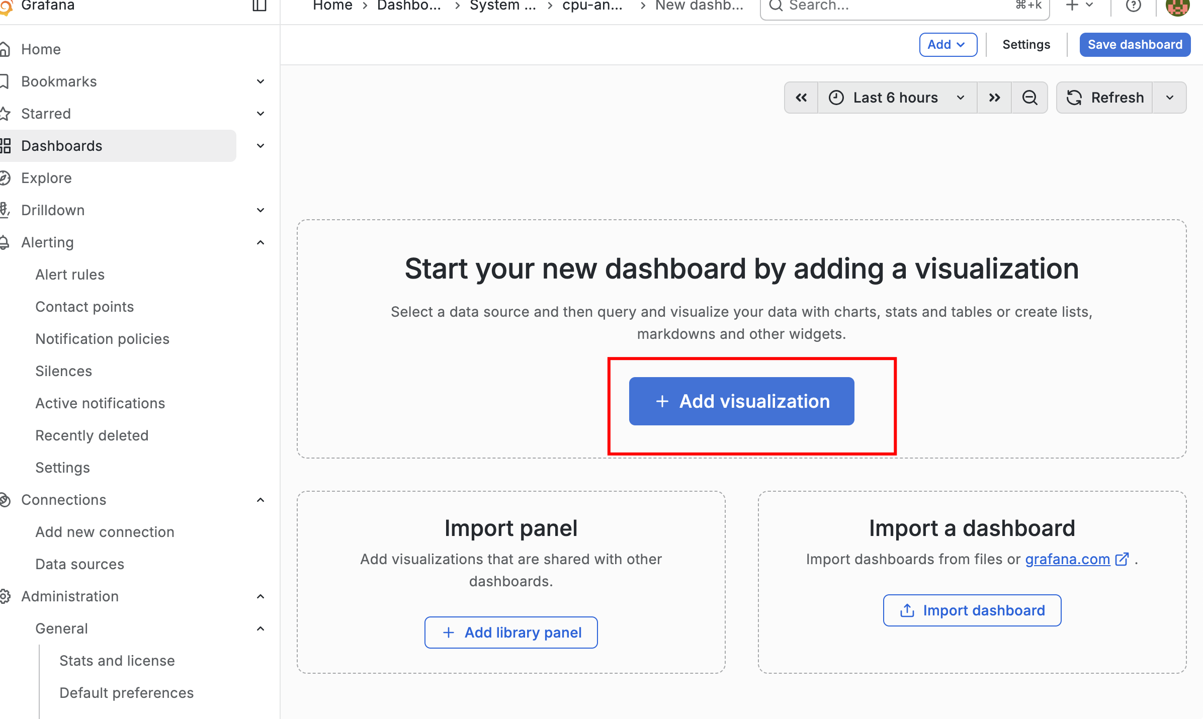Click the dock menu panel icon

259,6
